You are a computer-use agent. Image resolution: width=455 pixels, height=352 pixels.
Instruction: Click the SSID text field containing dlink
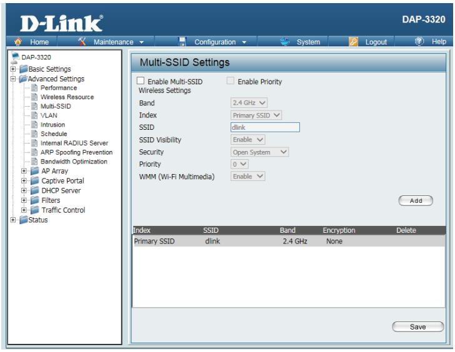(x=265, y=127)
